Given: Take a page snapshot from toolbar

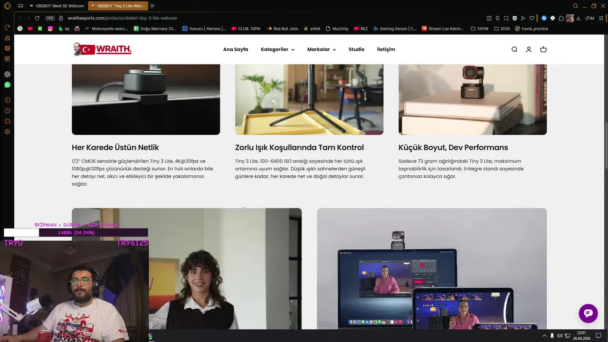Looking at the screenshot, I should (x=506, y=18).
